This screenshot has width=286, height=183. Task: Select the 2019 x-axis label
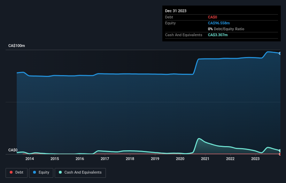[x=155, y=159]
